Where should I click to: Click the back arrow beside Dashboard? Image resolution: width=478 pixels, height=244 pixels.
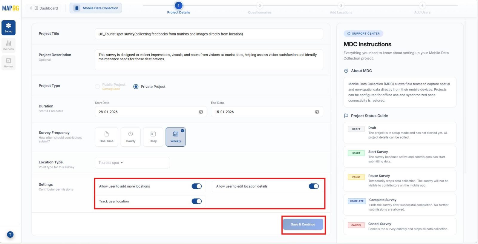tap(31, 8)
